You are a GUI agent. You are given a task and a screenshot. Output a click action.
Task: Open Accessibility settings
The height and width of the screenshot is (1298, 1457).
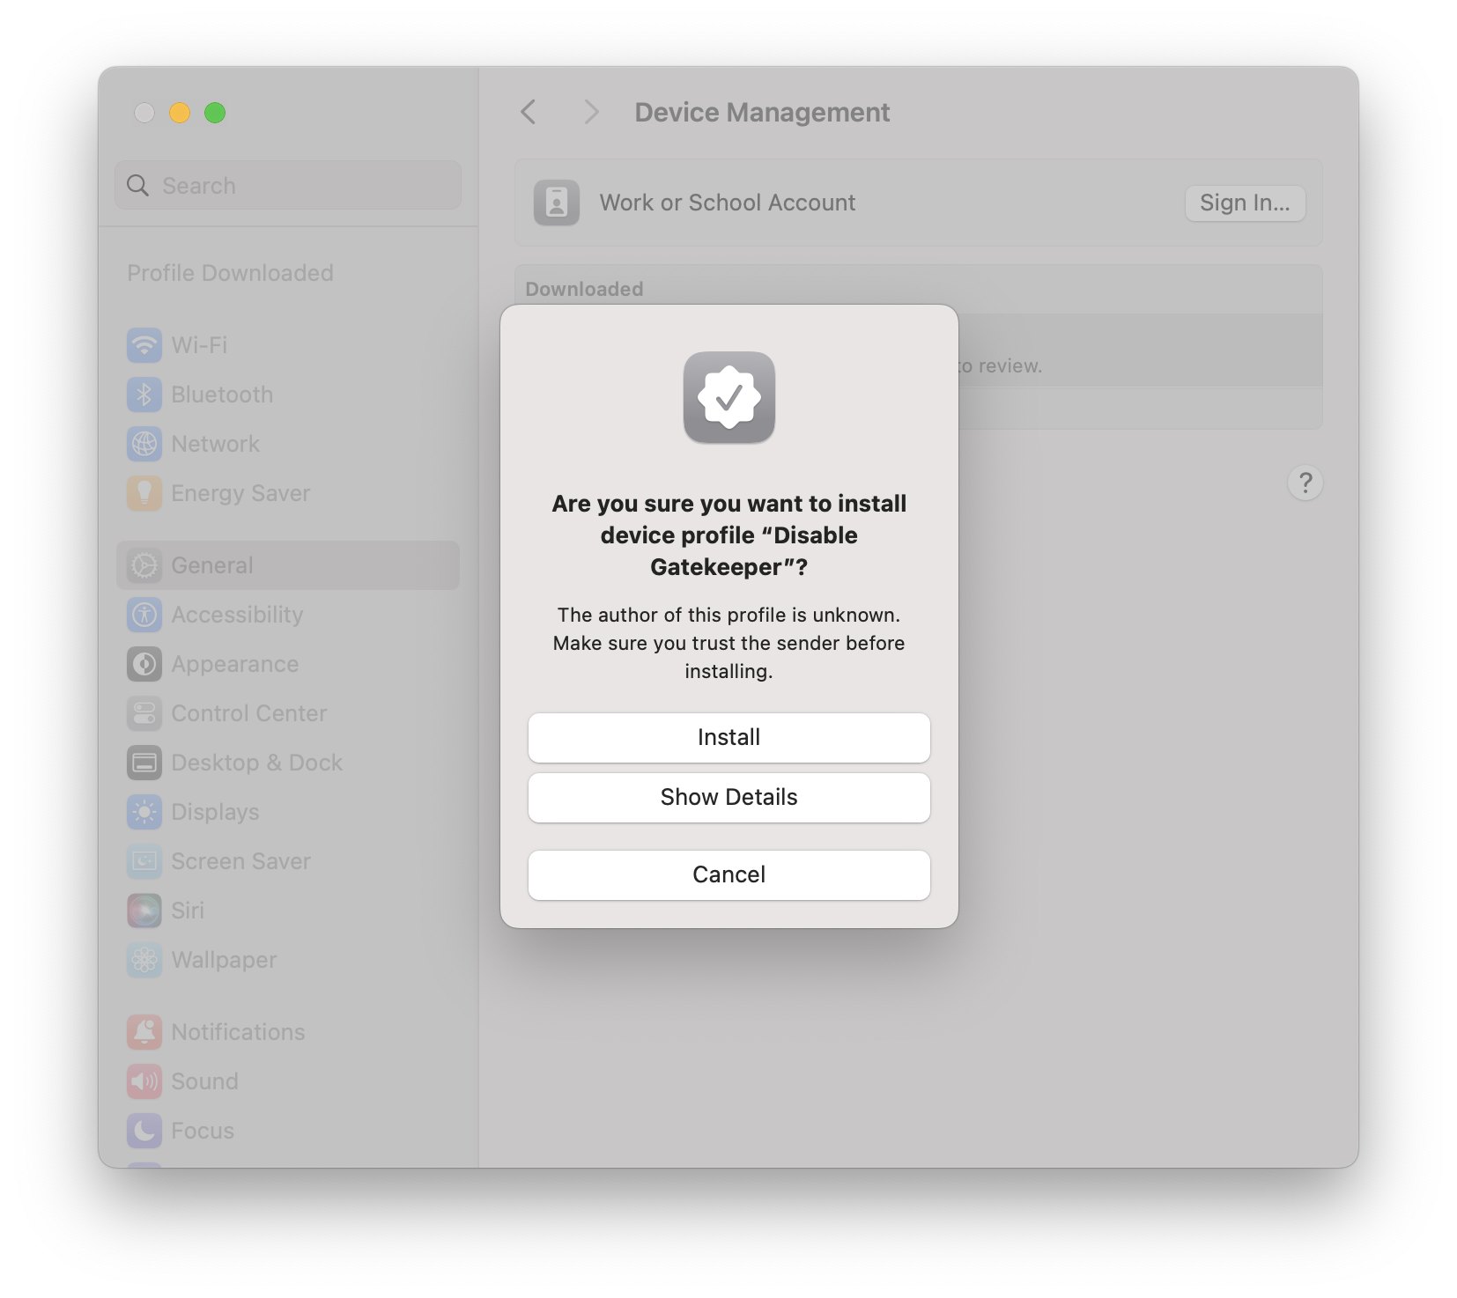(236, 615)
